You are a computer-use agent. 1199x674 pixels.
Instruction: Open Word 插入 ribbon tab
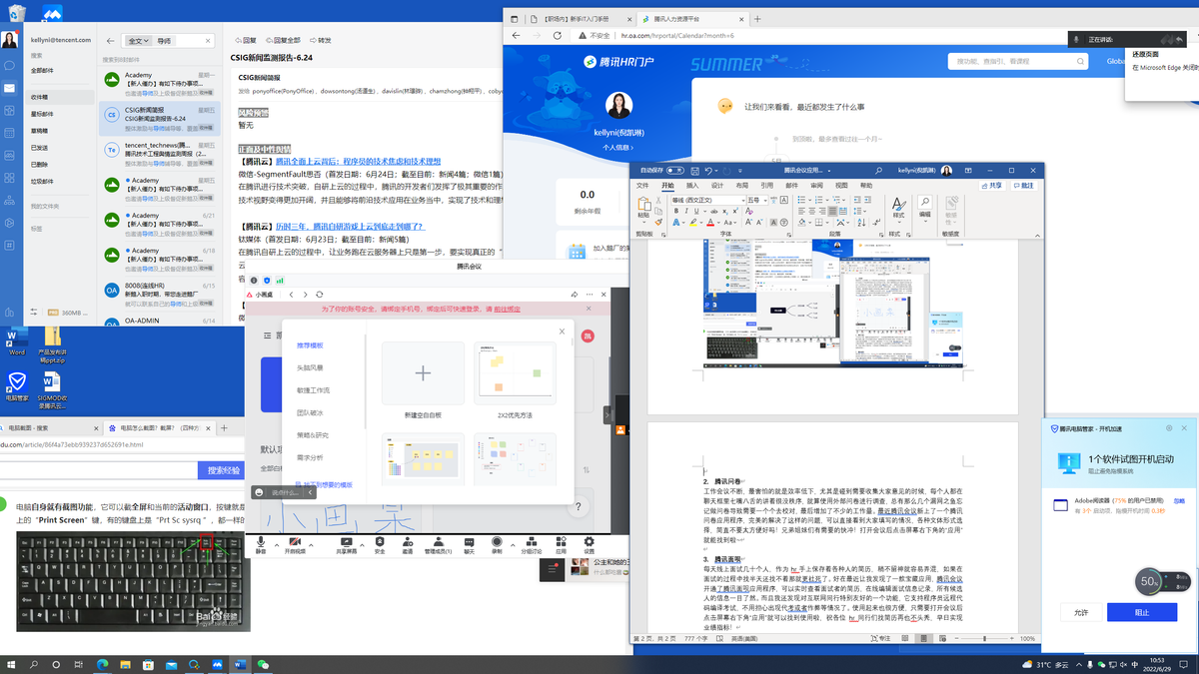tap(692, 186)
